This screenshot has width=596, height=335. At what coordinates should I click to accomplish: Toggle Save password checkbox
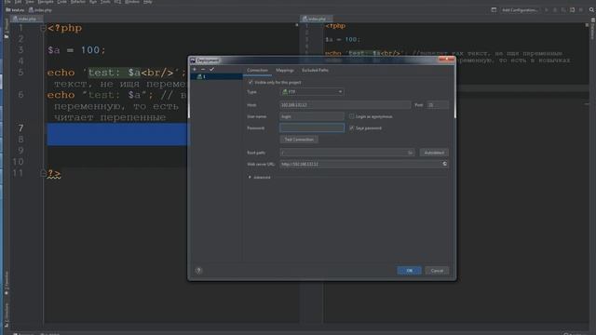(351, 128)
